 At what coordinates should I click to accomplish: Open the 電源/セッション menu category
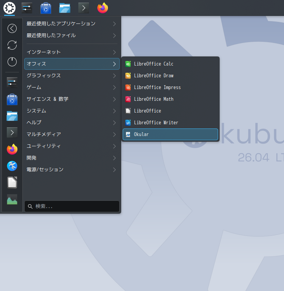pyautogui.click(x=72, y=170)
